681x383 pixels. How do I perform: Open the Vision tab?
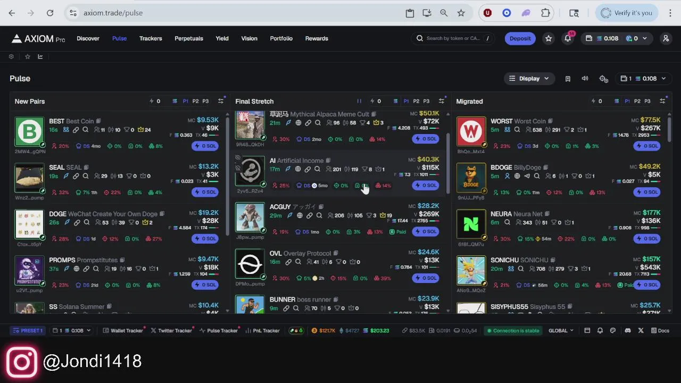click(x=249, y=38)
